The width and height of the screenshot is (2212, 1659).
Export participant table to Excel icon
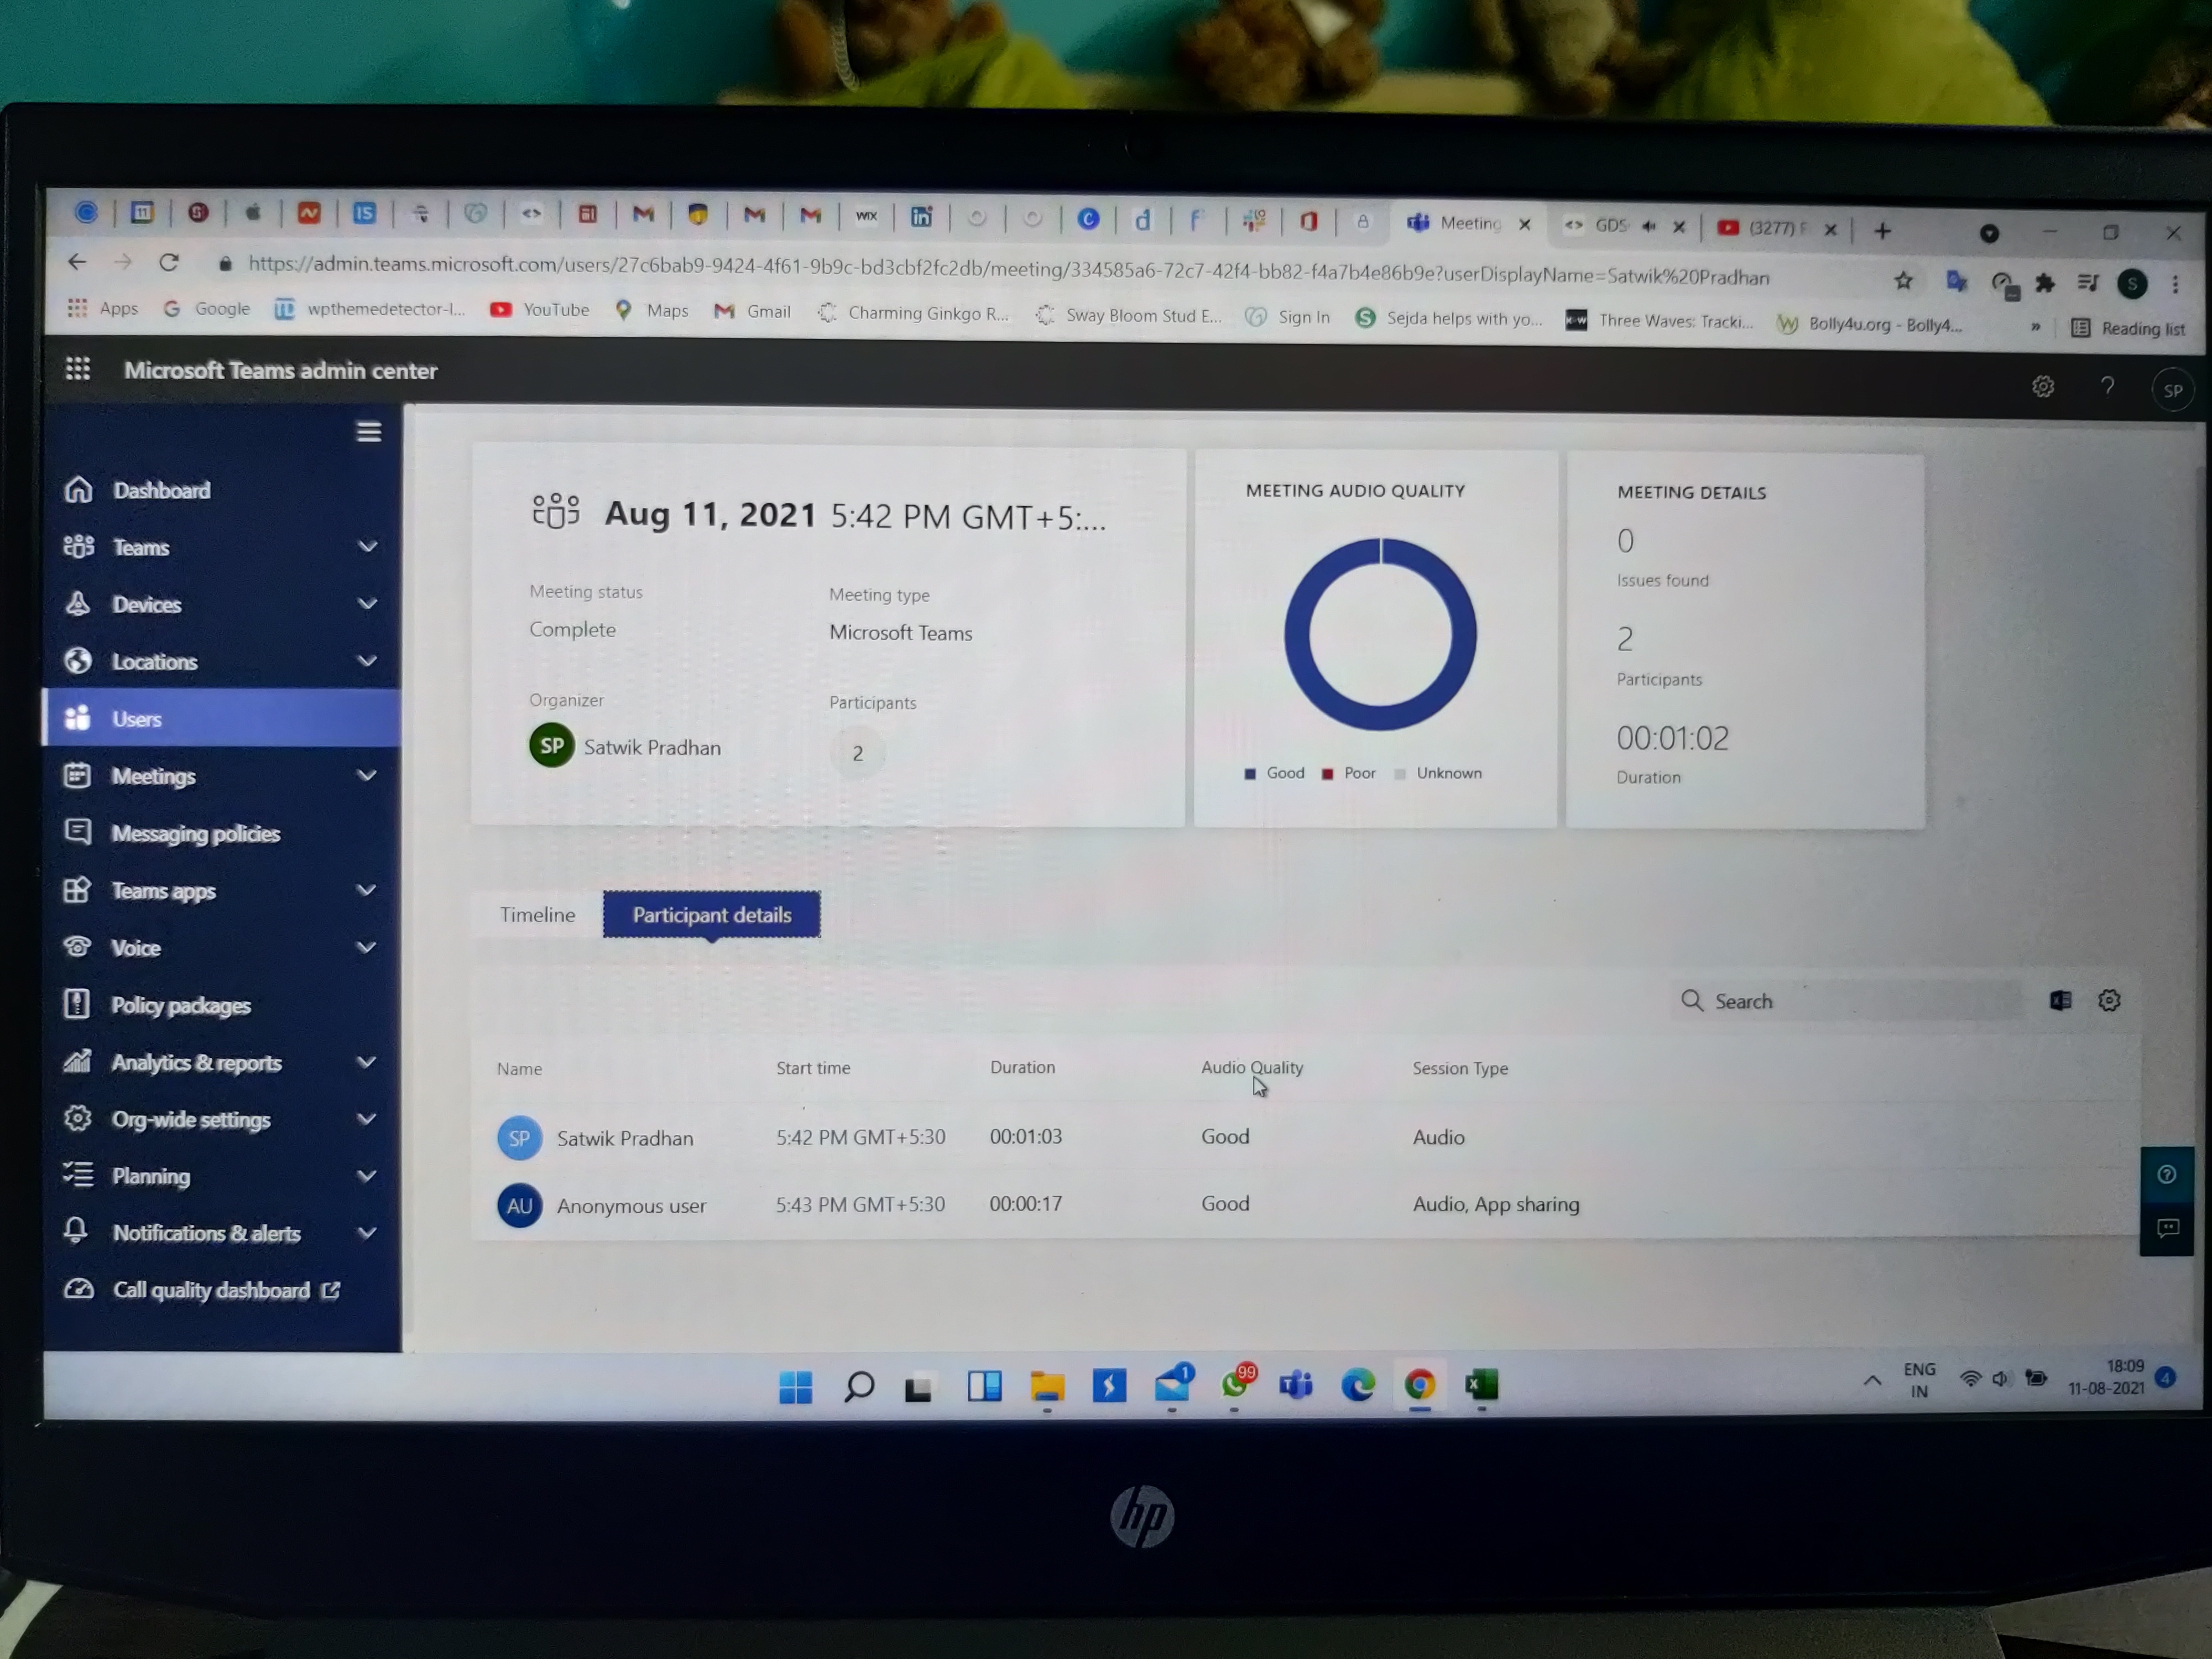(x=2060, y=1000)
